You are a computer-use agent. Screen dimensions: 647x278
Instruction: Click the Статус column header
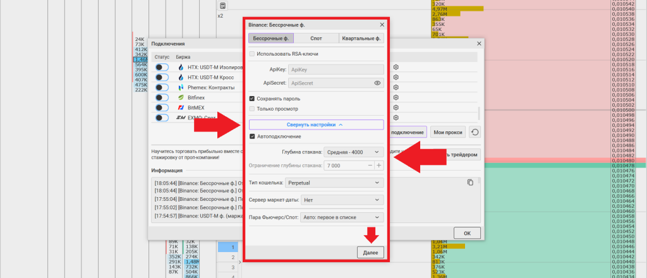pos(162,57)
